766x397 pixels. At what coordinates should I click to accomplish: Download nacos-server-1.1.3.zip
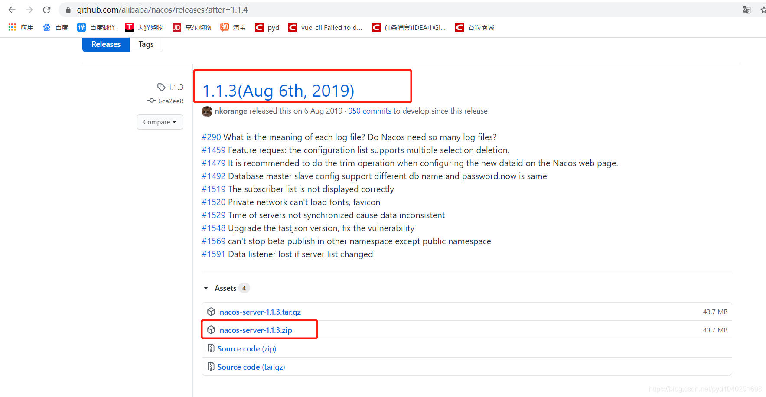256,330
